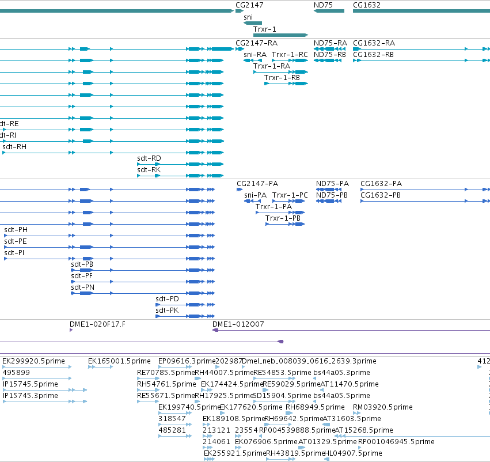Select the sdt-PD protein label
Image resolution: width=490 pixels, height=462 pixels.
[167, 299]
